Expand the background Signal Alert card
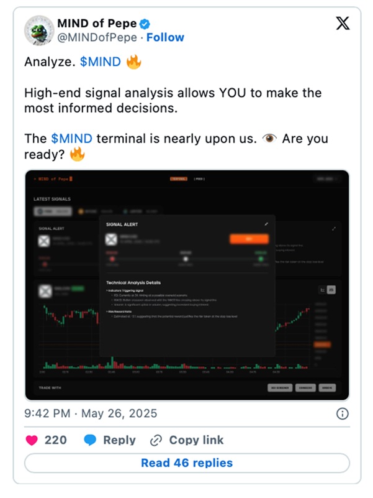Viewport: 373px width, 498px height. (x=334, y=229)
